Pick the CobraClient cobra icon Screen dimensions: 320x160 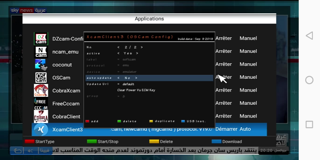coord(41,116)
